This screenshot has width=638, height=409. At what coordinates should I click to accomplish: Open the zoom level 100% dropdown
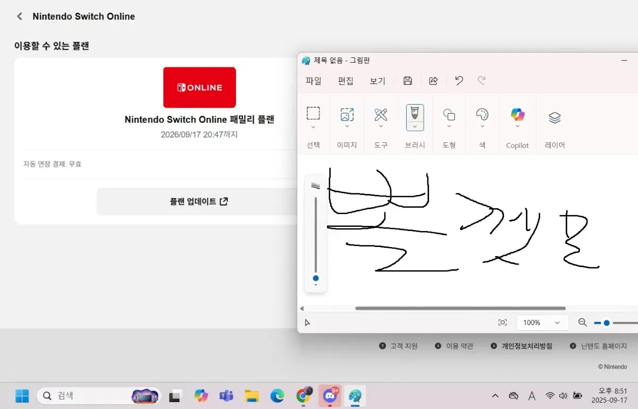pyautogui.click(x=542, y=322)
